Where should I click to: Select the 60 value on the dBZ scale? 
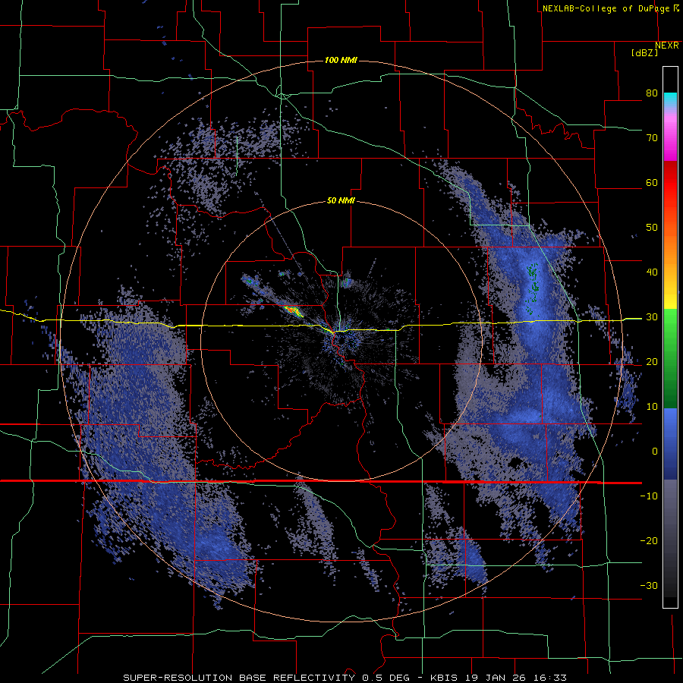[652, 182]
